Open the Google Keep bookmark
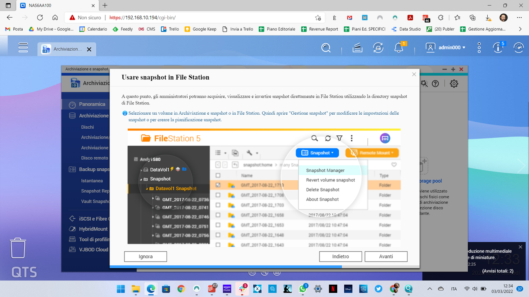The height and width of the screenshot is (297, 529). pos(200,29)
